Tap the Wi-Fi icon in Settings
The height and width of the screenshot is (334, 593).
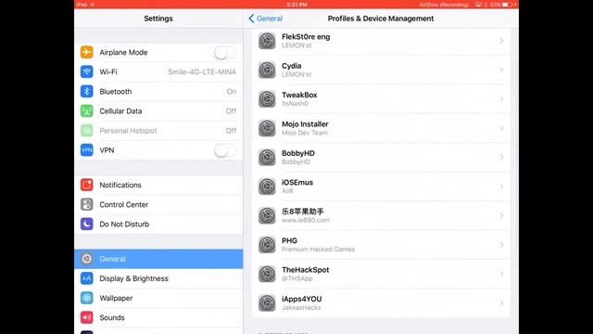tap(86, 71)
